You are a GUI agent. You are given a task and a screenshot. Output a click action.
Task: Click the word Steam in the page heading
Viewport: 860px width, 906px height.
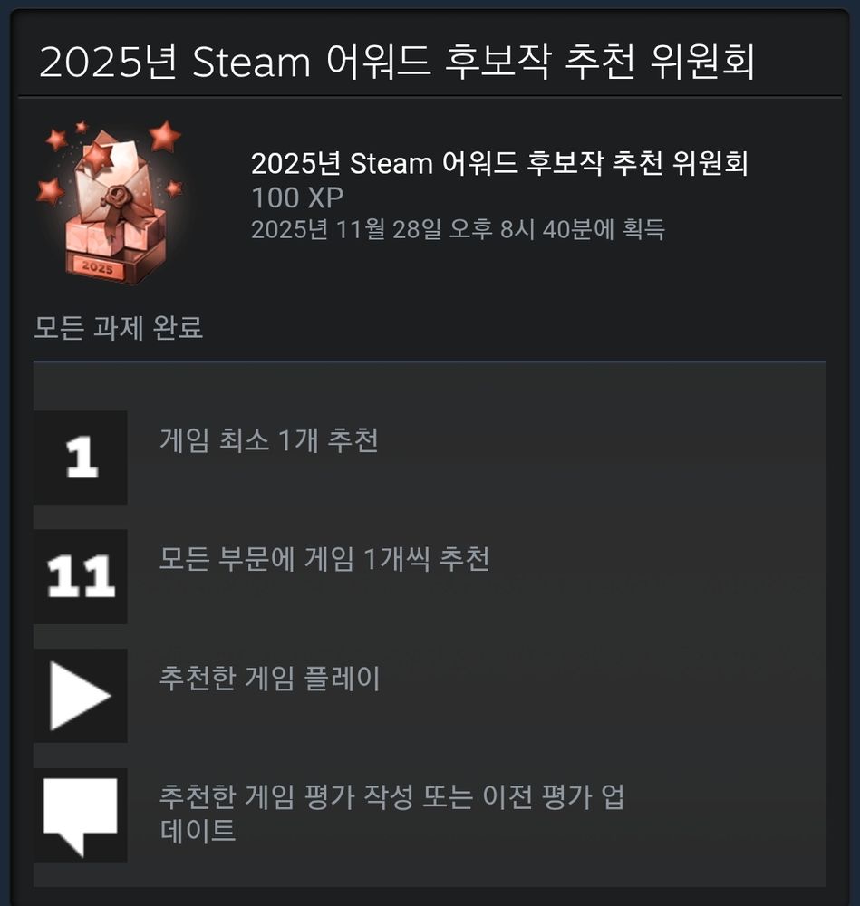tap(251, 62)
